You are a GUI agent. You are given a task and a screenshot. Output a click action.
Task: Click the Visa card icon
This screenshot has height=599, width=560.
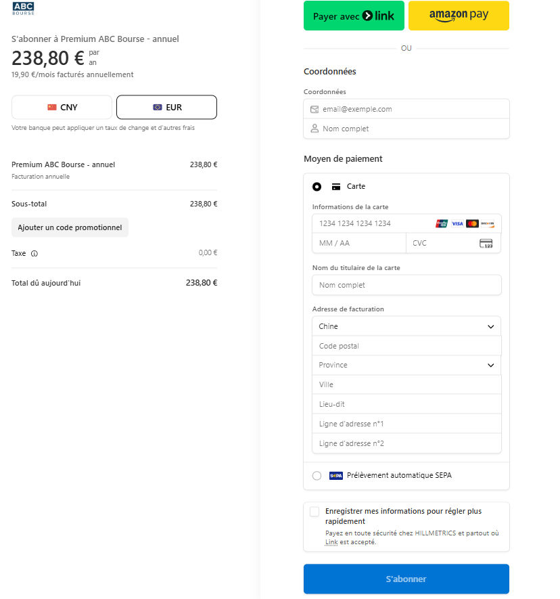[x=457, y=223]
